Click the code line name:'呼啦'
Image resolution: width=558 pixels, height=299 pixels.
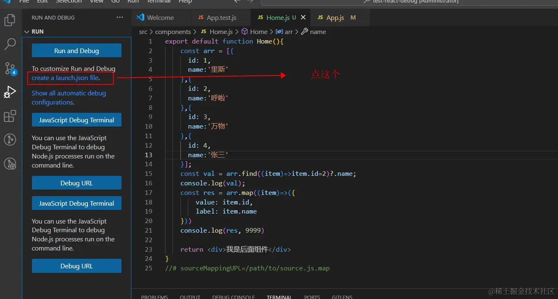(208, 98)
